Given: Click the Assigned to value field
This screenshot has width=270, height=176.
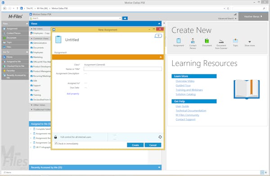Looking at the screenshot, I should pos(85,83).
